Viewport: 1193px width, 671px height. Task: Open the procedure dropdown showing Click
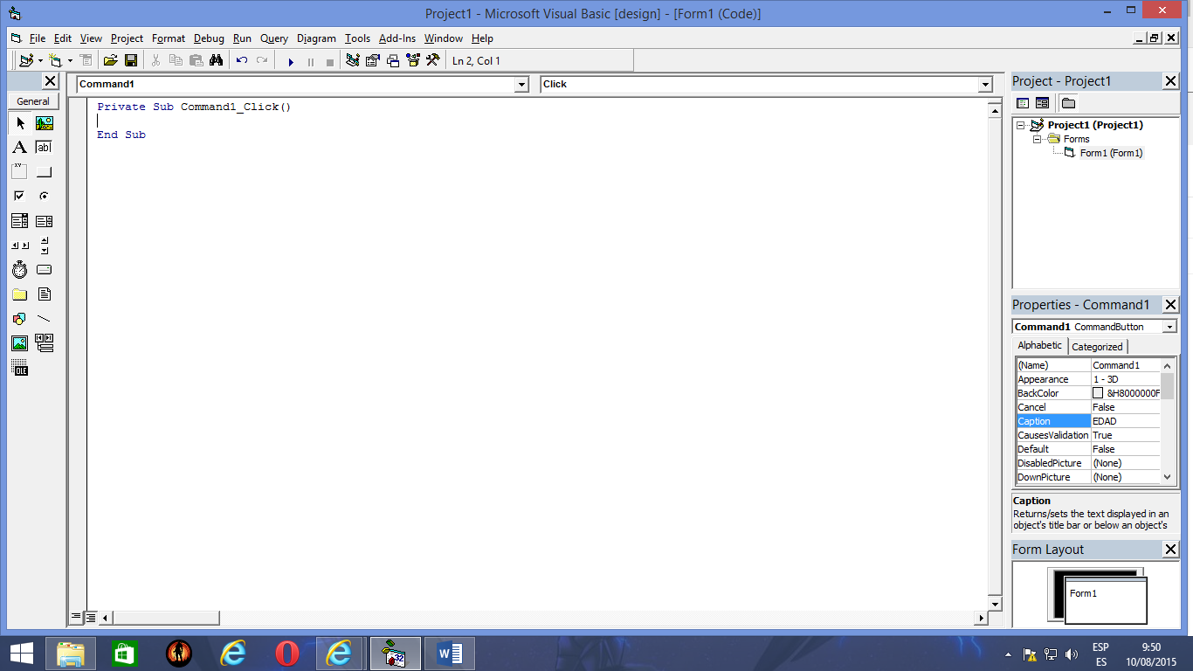984,84
